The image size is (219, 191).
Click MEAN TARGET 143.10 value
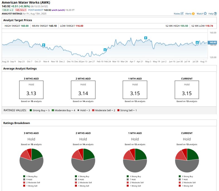[x=53, y=26]
